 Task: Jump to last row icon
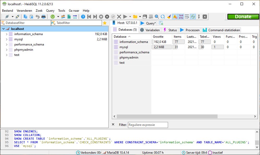(x=95, y=17)
